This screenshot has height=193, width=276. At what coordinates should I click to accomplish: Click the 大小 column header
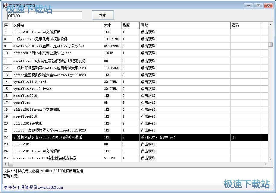pyautogui.click(x=112, y=25)
